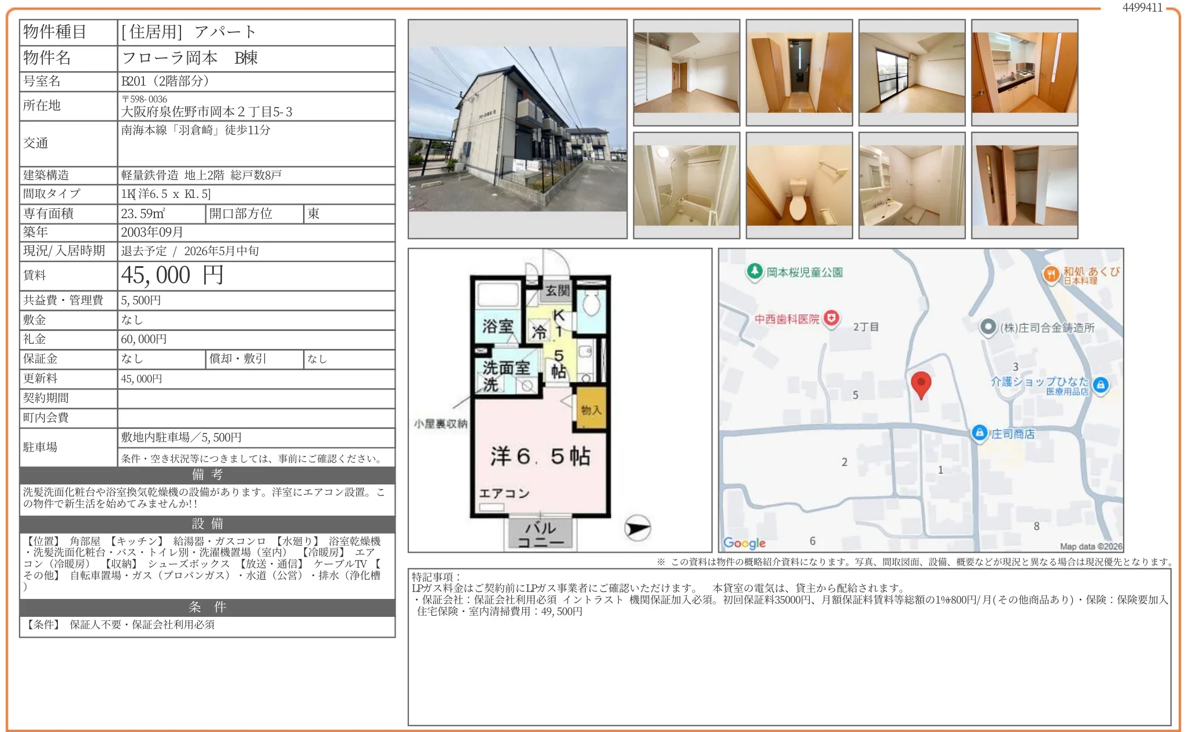The height and width of the screenshot is (732, 1189).
Task: Open the bathroom tub photo thumbnail
Action: point(686,185)
